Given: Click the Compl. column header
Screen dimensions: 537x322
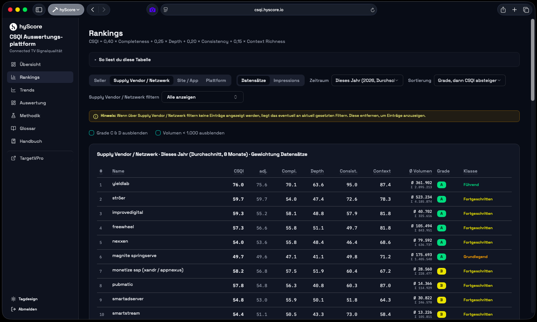Looking at the screenshot, I should point(289,171).
